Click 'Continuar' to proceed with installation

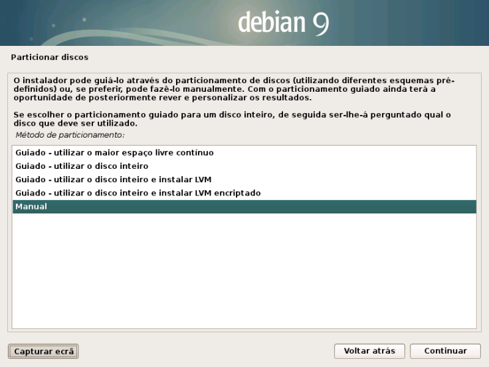[x=445, y=350]
